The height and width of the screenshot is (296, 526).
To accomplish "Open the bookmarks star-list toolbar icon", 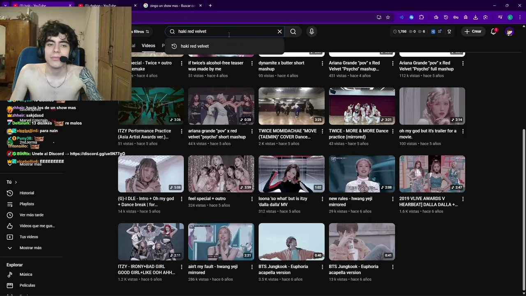I will coord(436,17).
